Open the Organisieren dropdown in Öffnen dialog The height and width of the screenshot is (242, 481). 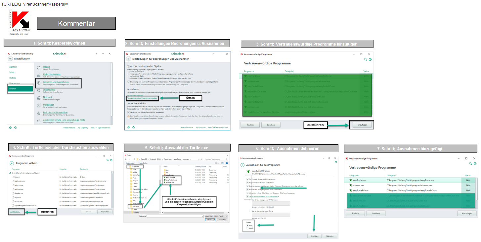coord(130,163)
